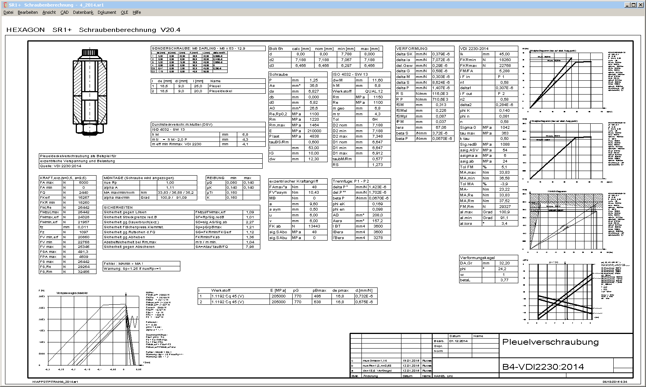Minimize the SR1+ window
The image size is (646, 387).
pyautogui.click(x=628, y=5)
